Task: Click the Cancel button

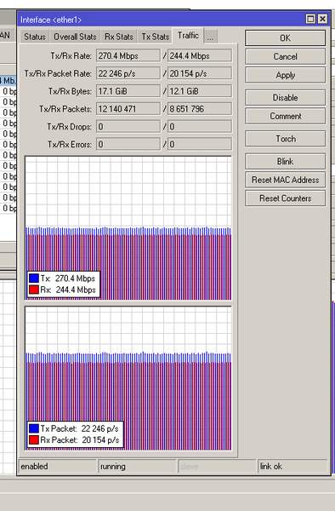Action: pyautogui.click(x=285, y=57)
